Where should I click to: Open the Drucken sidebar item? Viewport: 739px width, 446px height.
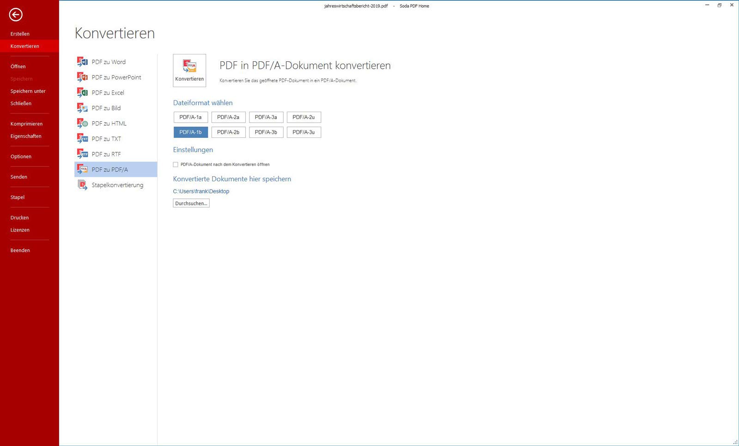[20, 218]
